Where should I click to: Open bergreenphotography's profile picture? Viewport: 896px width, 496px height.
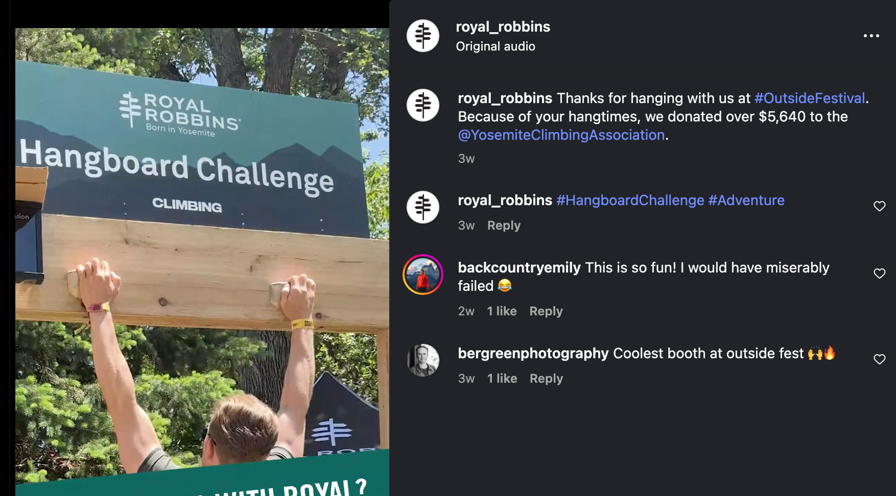422,360
